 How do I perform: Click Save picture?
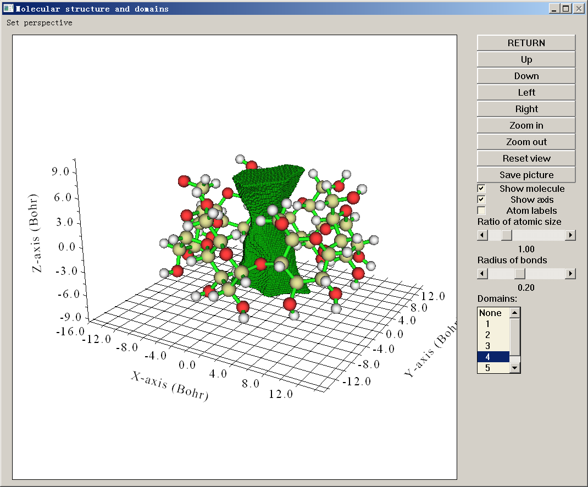[526, 175]
